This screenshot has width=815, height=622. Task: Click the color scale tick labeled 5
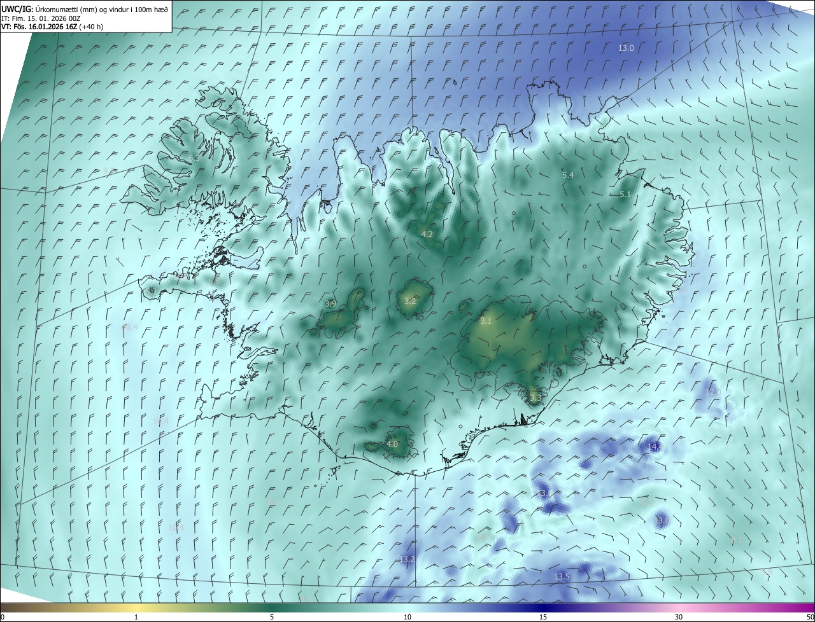[272, 617]
